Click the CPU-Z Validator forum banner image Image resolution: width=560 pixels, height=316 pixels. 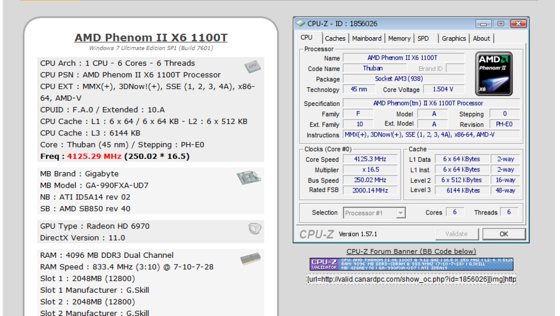click(x=411, y=264)
